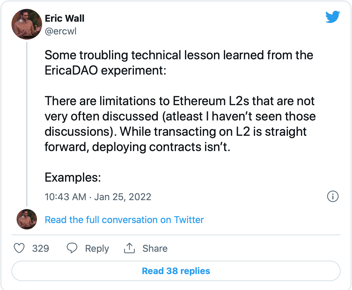Click the Ethereum L2s limitations paragraph
The height and width of the screenshot is (290, 352).
point(180,124)
